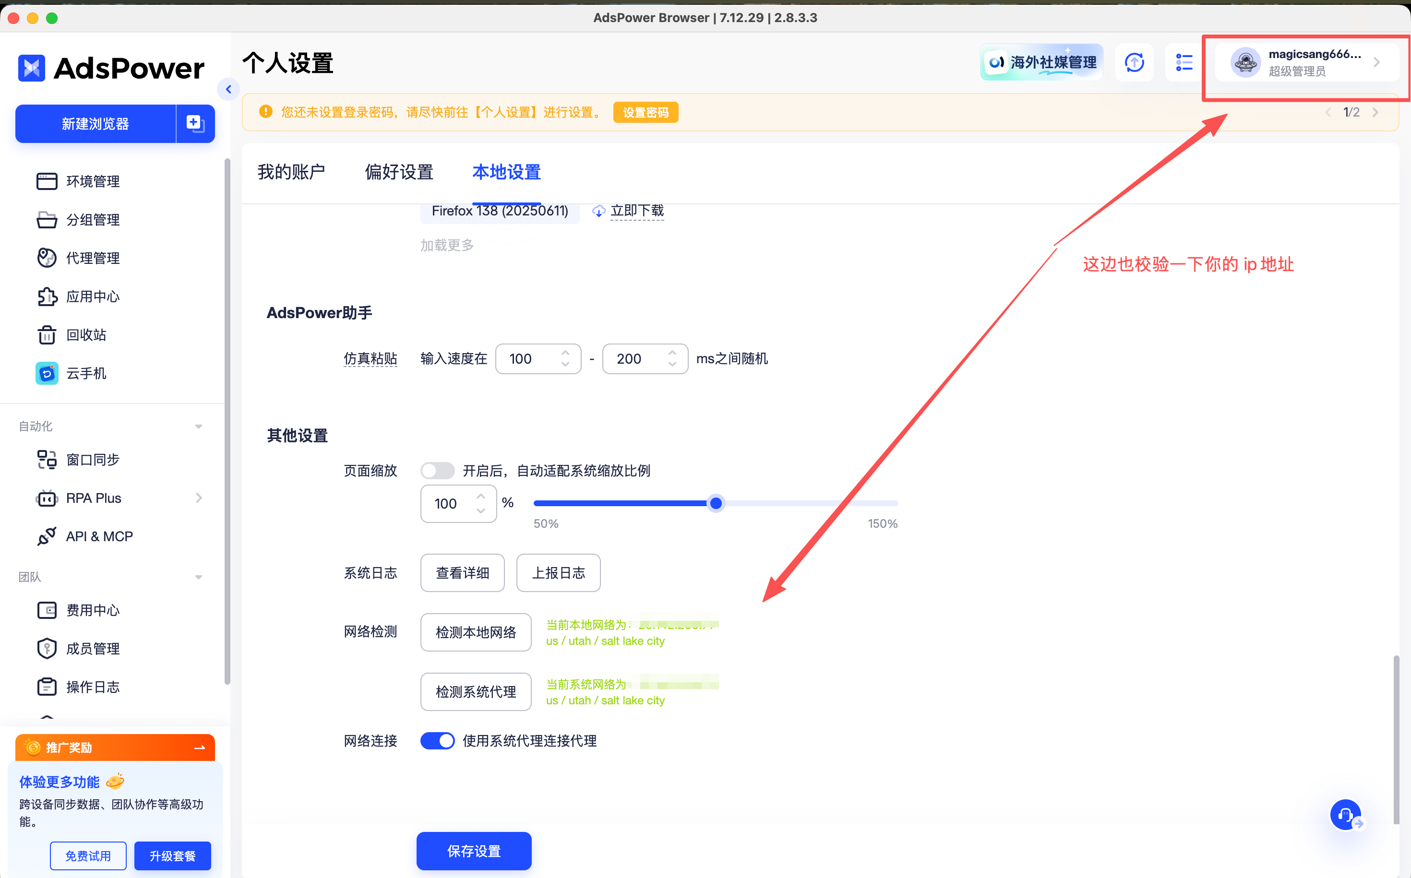Open 费用中心 billing center

[92, 610]
